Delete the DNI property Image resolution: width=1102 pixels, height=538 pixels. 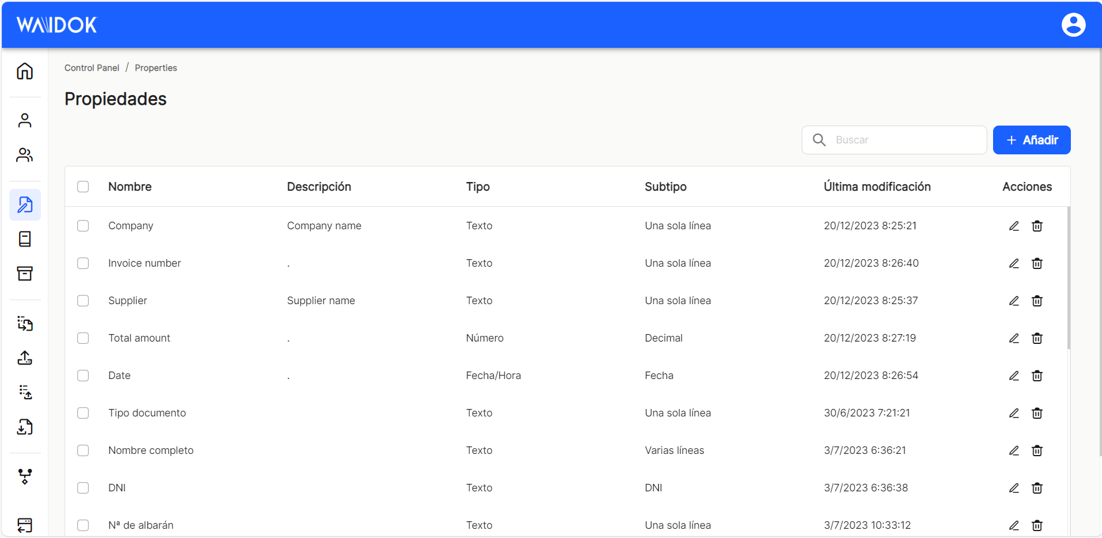click(x=1037, y=488)
